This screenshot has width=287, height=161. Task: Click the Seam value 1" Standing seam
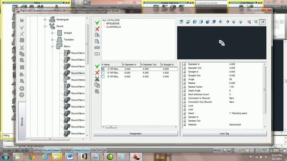[x=238, y=113]
